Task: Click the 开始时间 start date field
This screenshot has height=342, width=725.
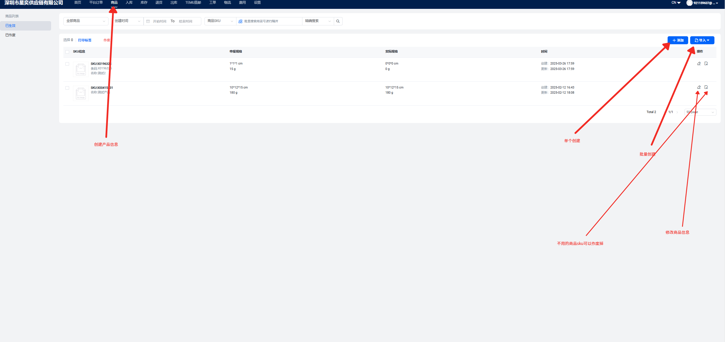Action: point(159,21)
